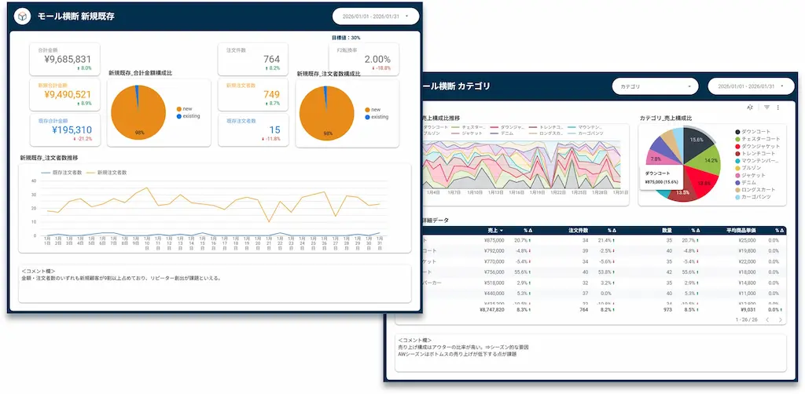Open the filter icon above the category pie chart

766,108
